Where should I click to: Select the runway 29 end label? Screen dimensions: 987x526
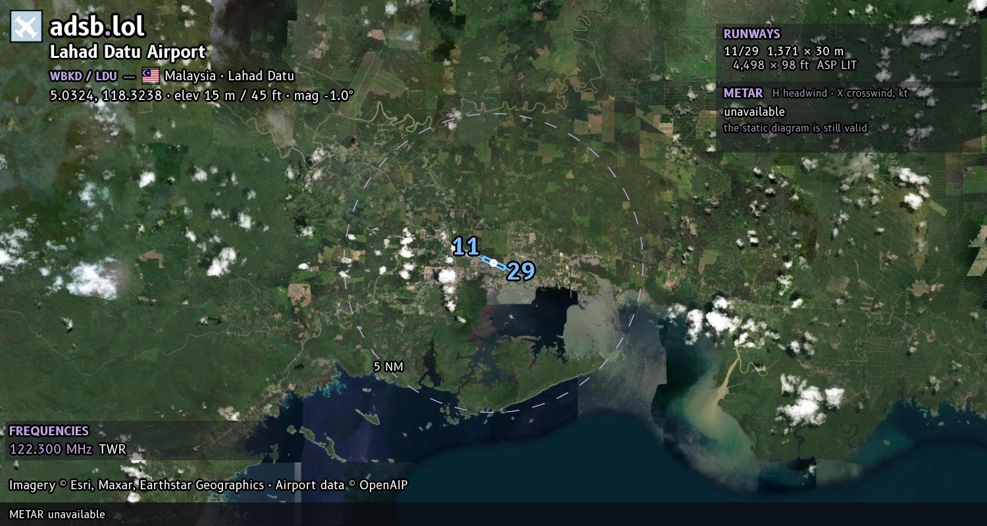pos(520,271)
